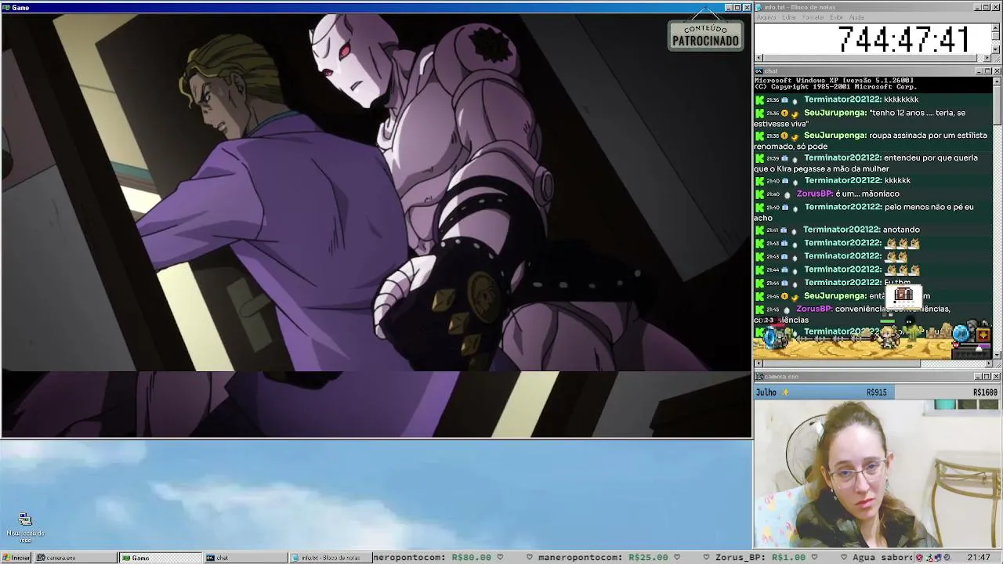This screenshot has height=564, width=1003.
Task: Click SeuJurupenga's "tenho 12 anos" chat message
Action: (874, 117)
